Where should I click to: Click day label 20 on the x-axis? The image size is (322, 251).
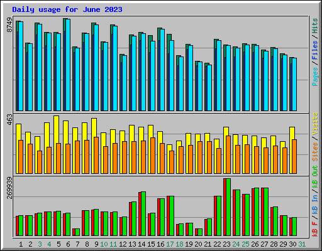click(x=198, y=244)
